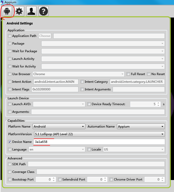
Task: Enable the SDK Path checkbox
Action: [10, 164]
